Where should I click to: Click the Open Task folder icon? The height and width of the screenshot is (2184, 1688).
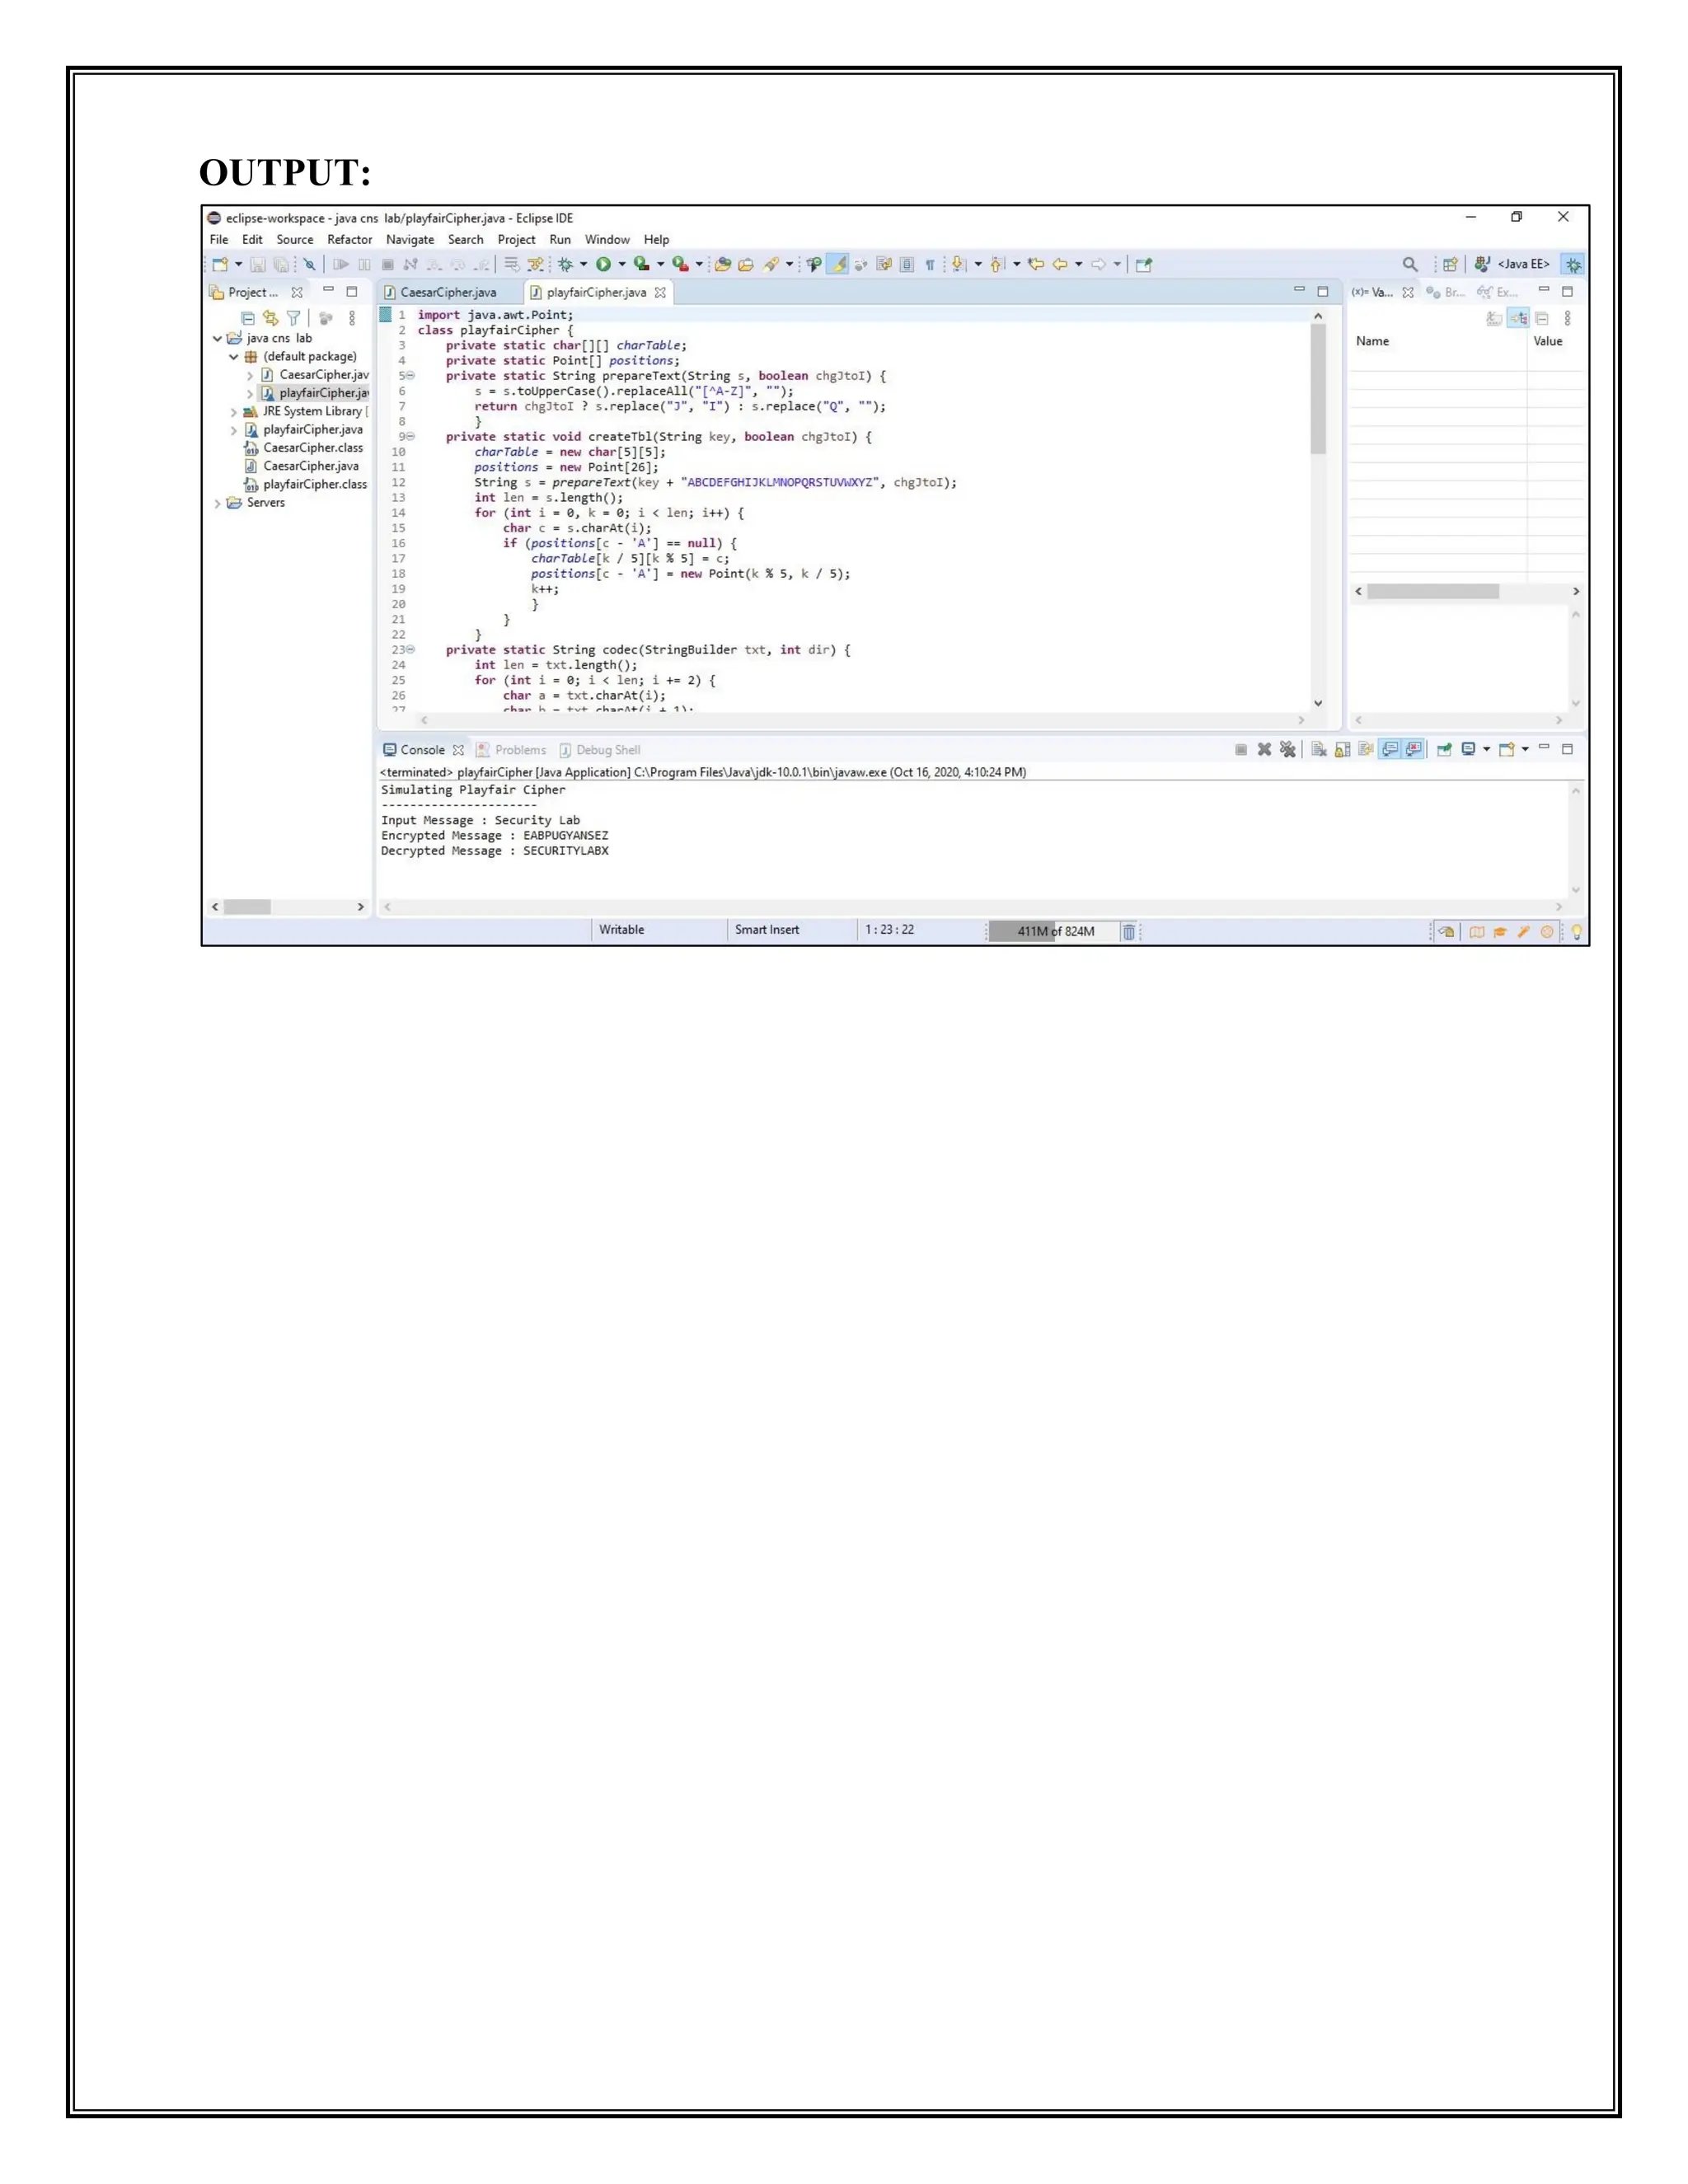click(x=747, y=264)
